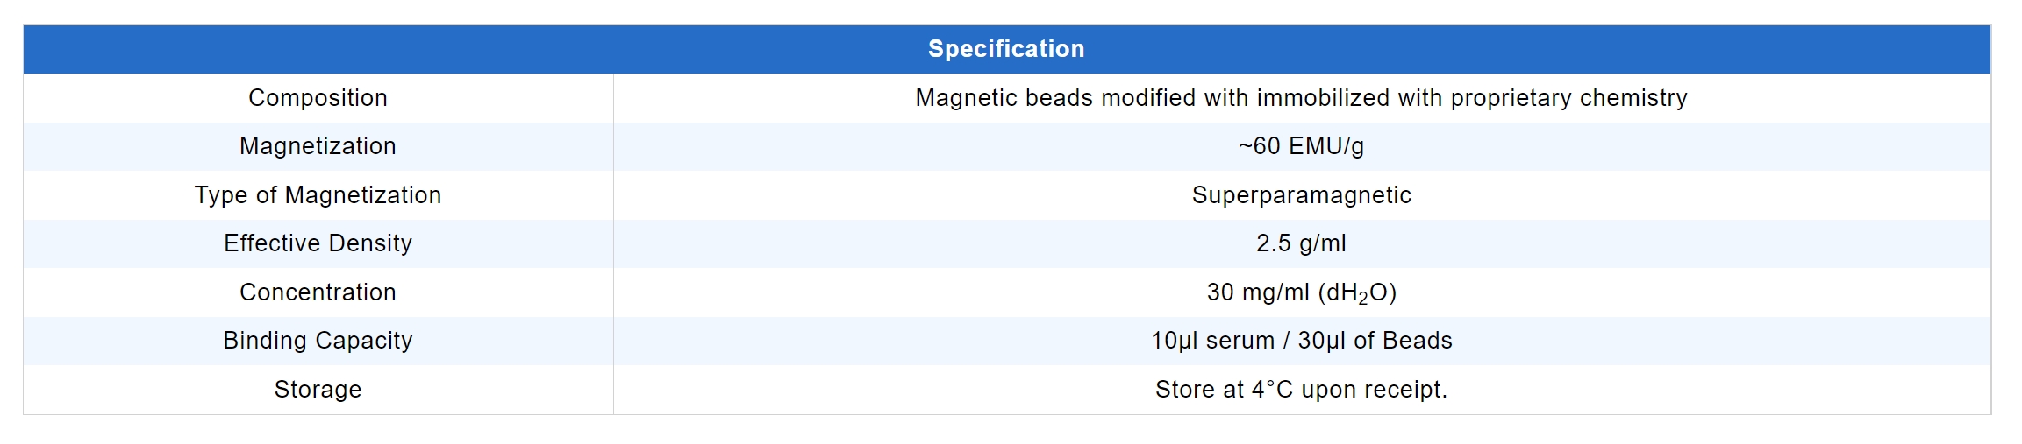Select the Composition label cell
The width and height of the screenshot is (2022, 444).
(318, 98)
